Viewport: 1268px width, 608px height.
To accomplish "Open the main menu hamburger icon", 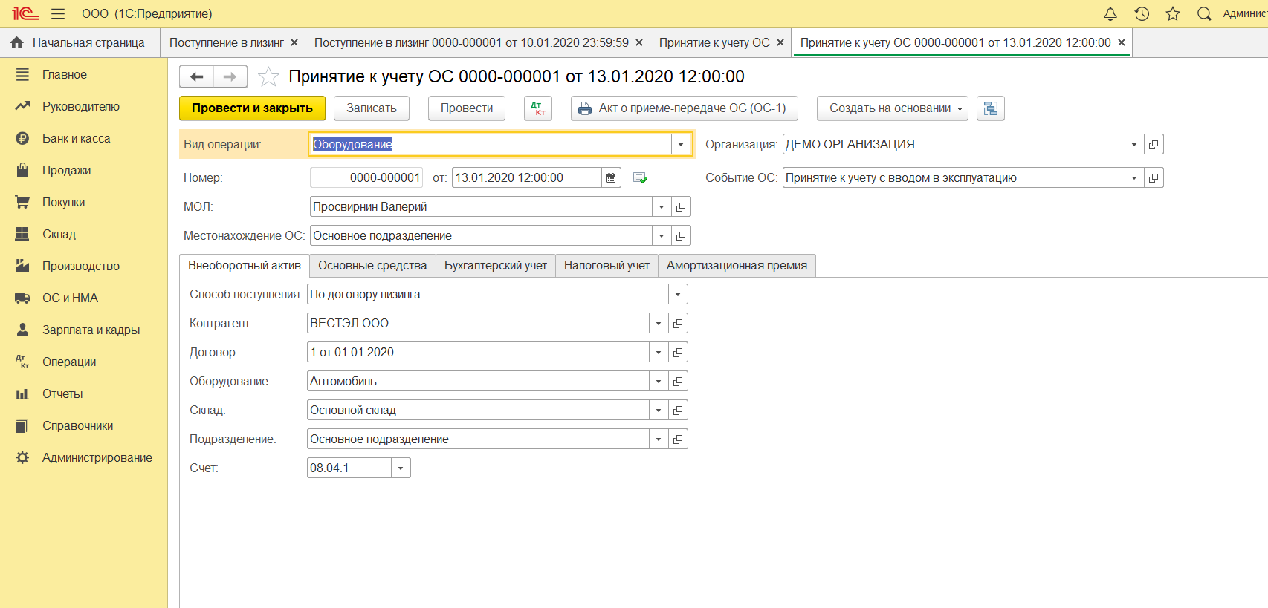I will [58, 13].
